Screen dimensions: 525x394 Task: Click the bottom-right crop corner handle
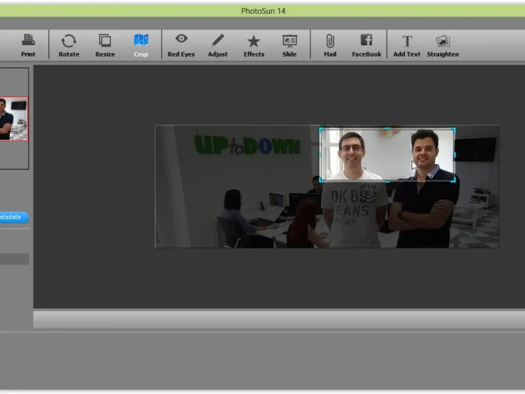tap(453, 180)
